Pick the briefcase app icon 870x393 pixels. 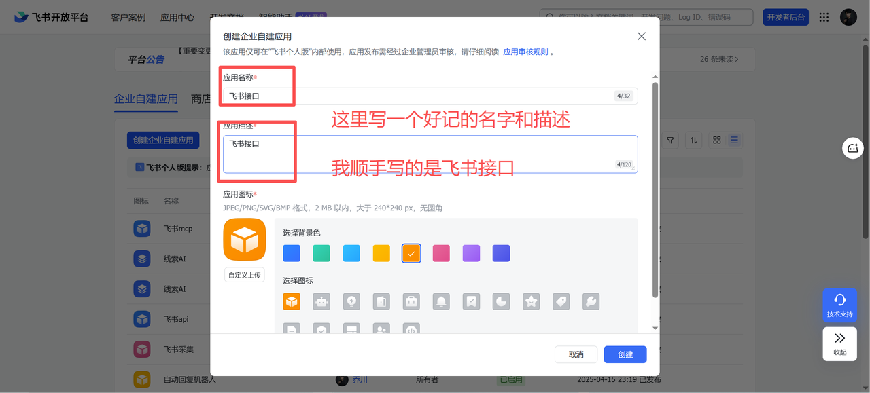click(x=411, y=301)
